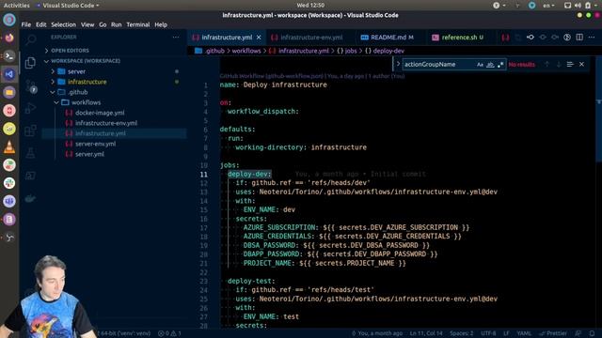Viewport: 602px width, 338px height.
Task: Open the Selection menu
Action: click(x=63, y=24)
